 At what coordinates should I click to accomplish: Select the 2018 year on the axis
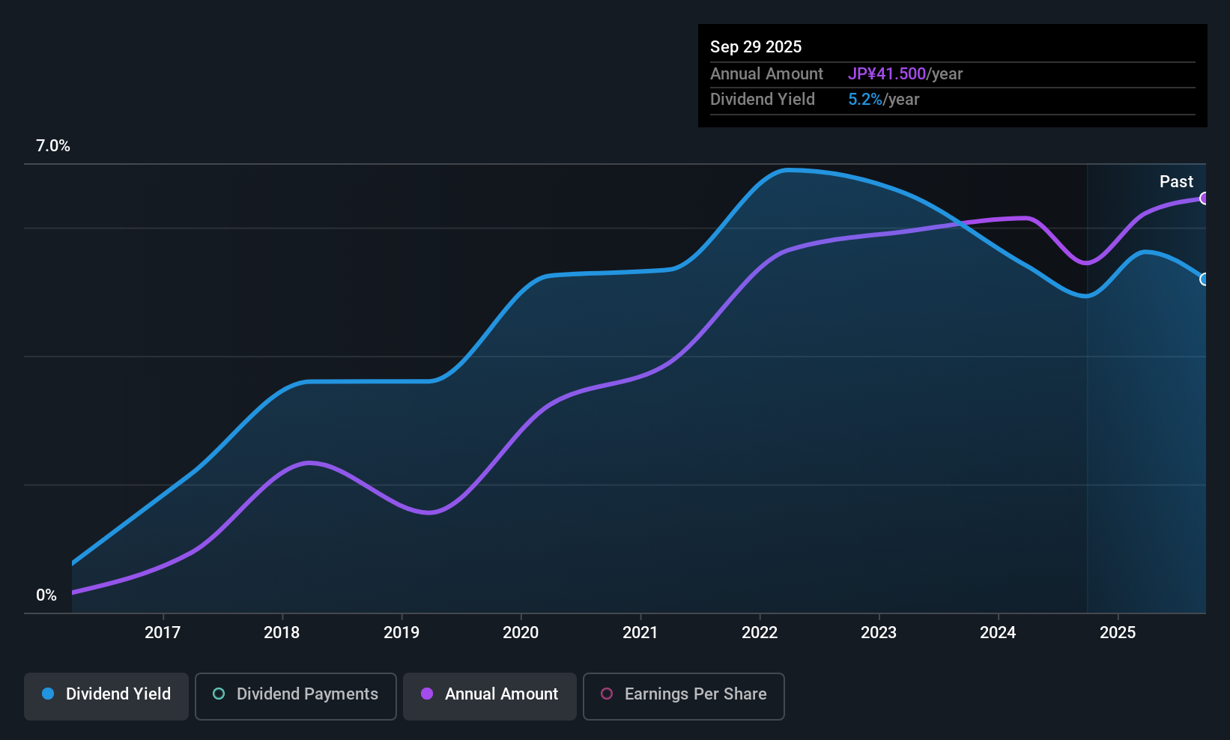282,633
